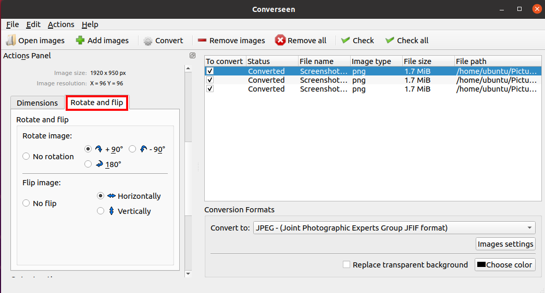Image resolution: width=545 pixels, height=293 pixels.
Task: Click the green plus Add images icon
Action: 80,40
